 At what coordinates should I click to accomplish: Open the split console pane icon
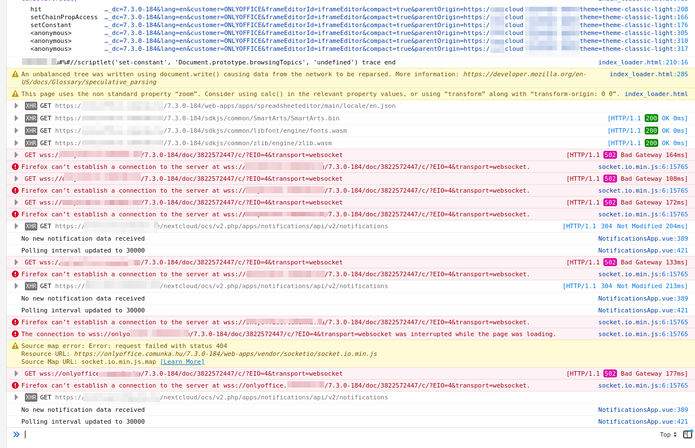pos(689,434)
